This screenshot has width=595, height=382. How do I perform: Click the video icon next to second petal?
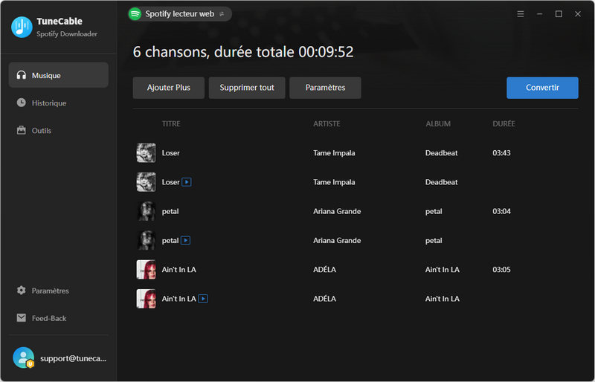[x=185, y=241]
